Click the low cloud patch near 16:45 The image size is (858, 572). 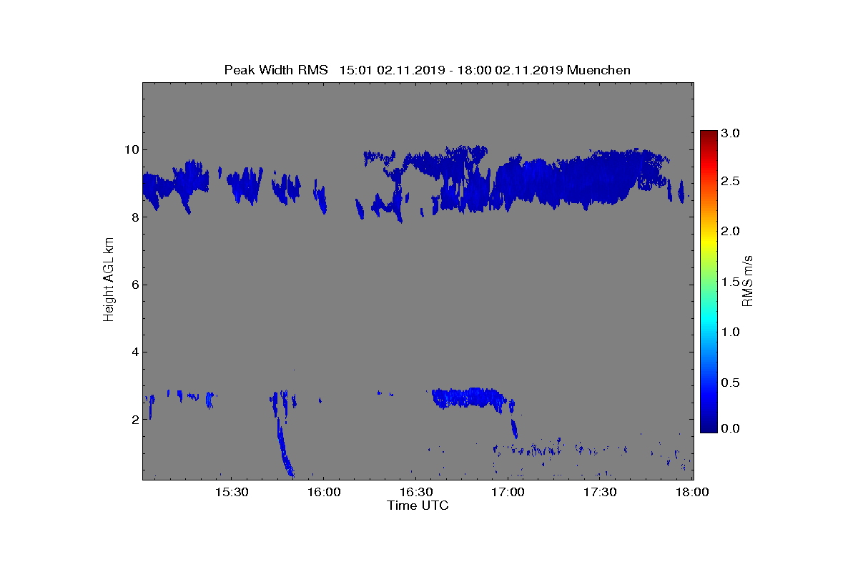click(468, 398)
